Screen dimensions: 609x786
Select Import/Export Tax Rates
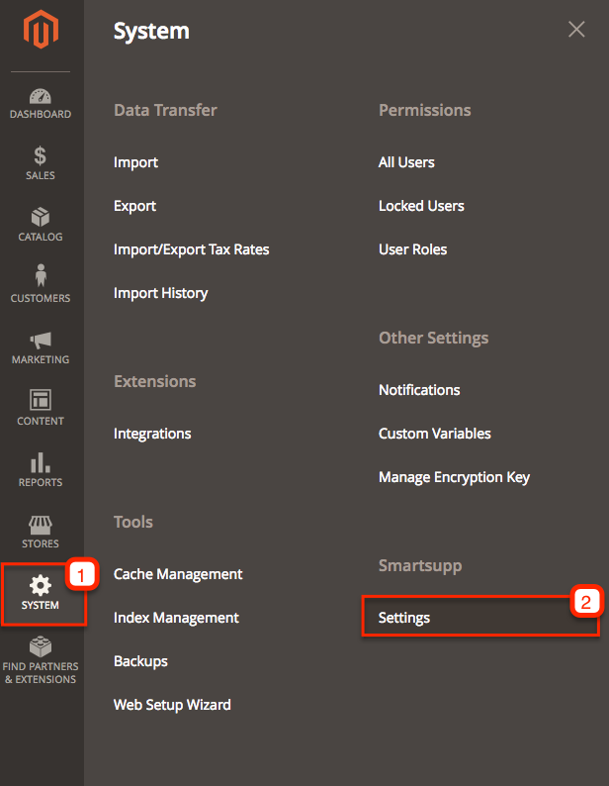192,249
